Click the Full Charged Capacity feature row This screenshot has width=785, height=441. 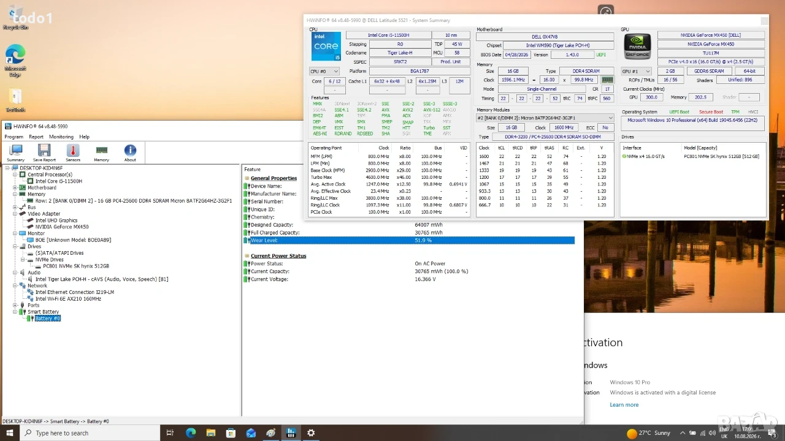pos(409,233)
